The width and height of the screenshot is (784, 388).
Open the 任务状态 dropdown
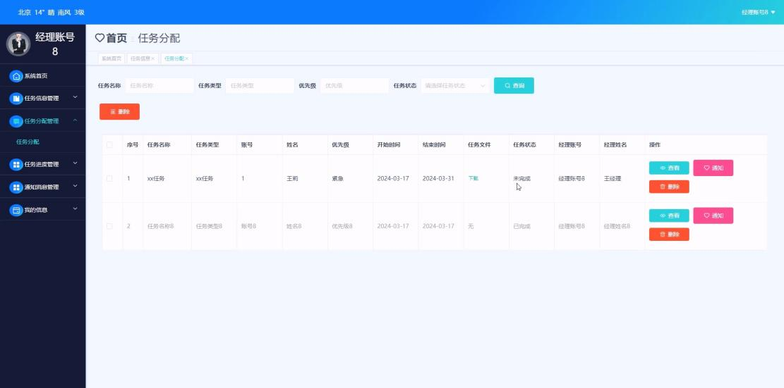pos(455,86)
